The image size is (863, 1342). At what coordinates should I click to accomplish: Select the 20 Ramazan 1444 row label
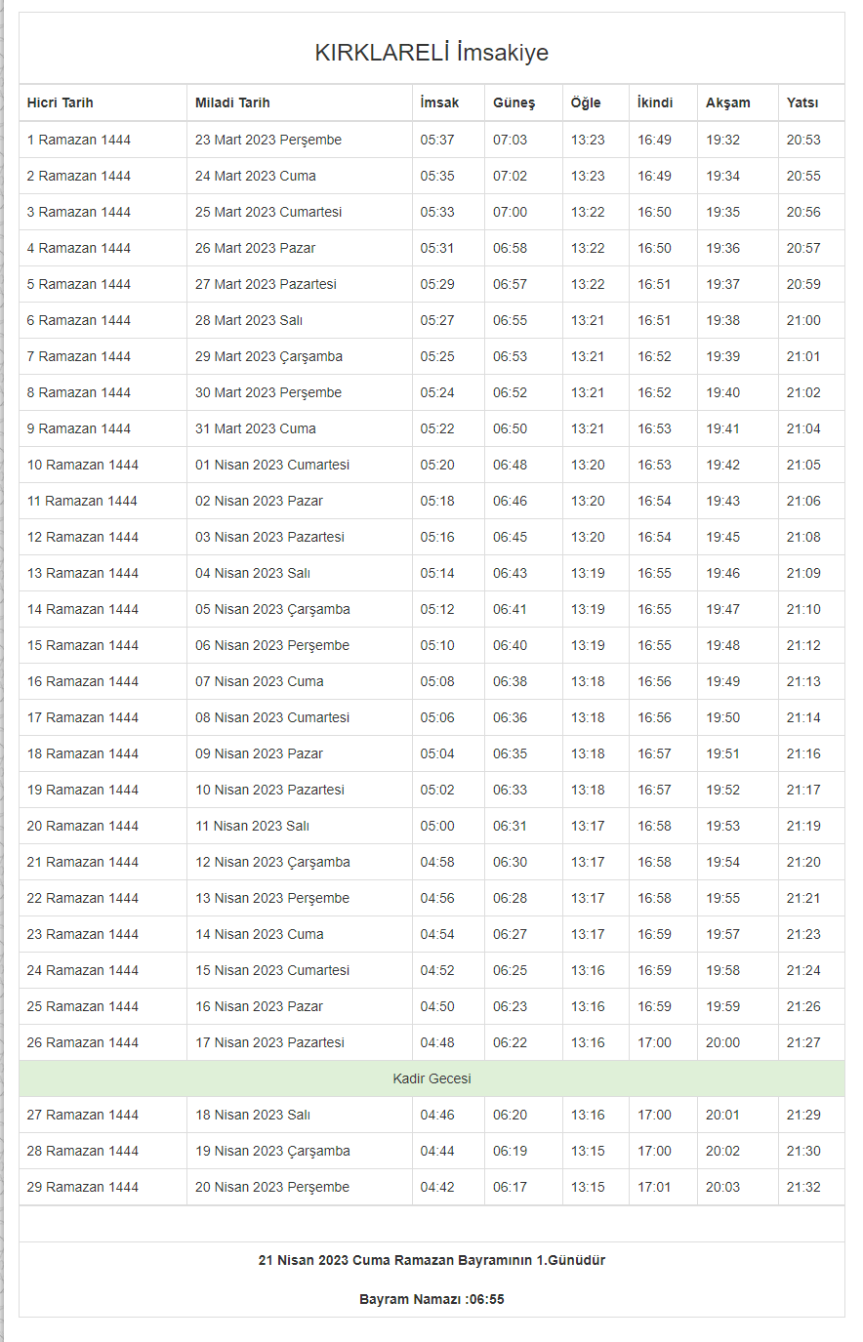point(83,826)
